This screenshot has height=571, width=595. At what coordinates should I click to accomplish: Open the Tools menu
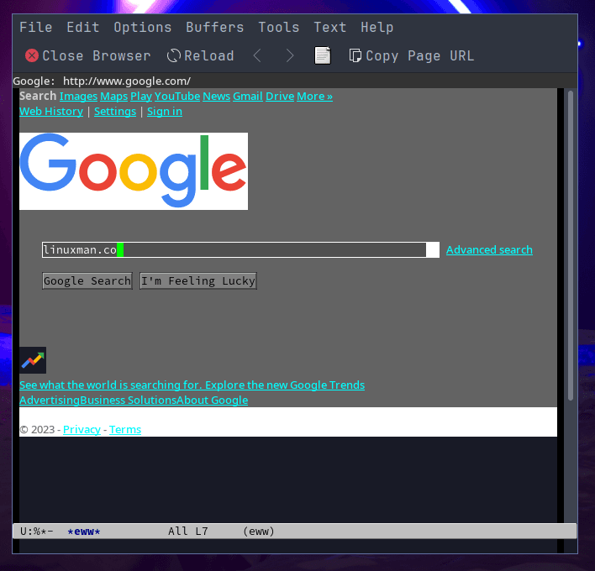pos(279,28)
